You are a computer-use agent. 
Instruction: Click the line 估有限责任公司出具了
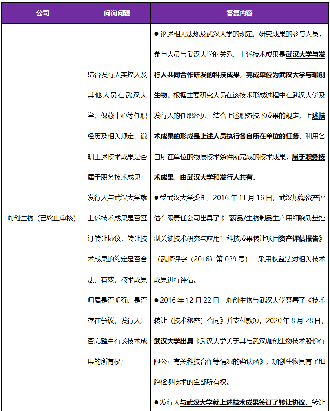coord(239,218)
